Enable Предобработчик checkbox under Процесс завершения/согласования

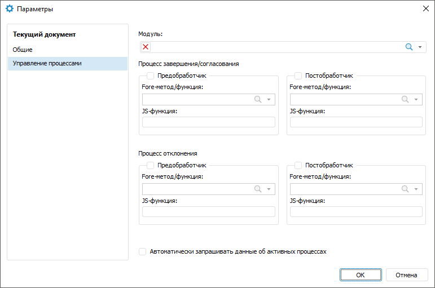point(151,76)
